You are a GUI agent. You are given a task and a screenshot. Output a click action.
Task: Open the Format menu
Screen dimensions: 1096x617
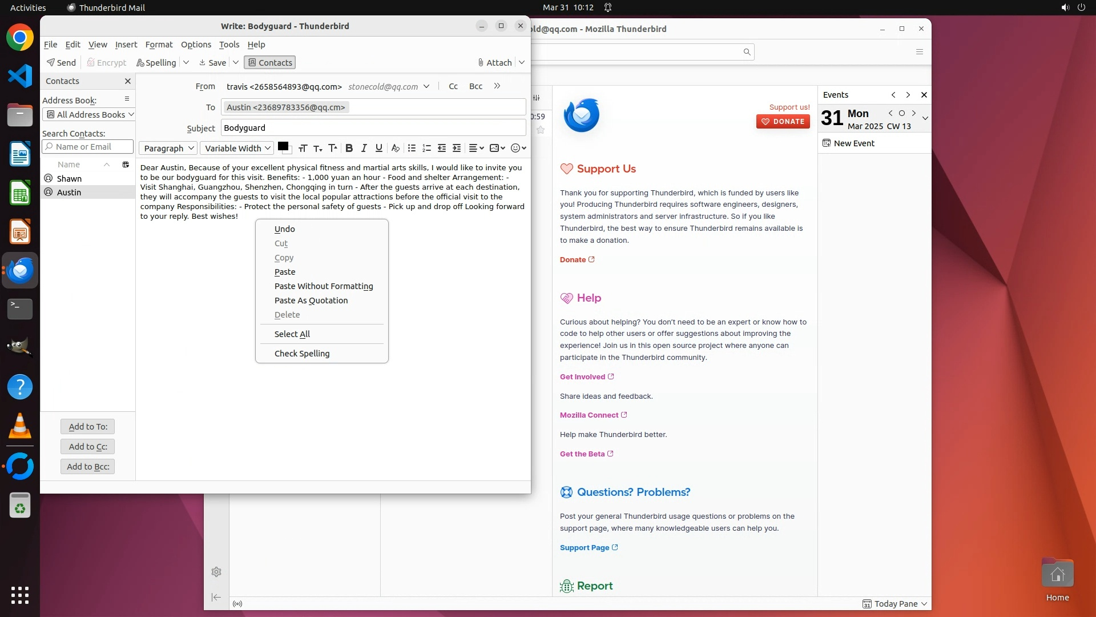[159, 45]
